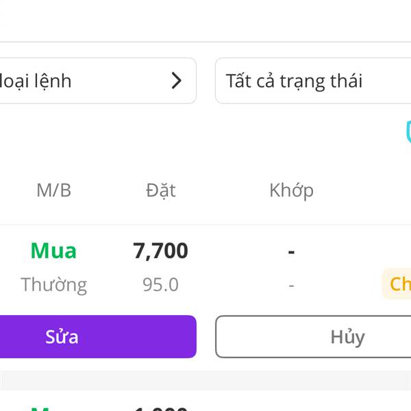Image resolution: width=411 pixels, height=411 pixels.
Task: Click the blue icon at right edge
Action: click(408, 132)
